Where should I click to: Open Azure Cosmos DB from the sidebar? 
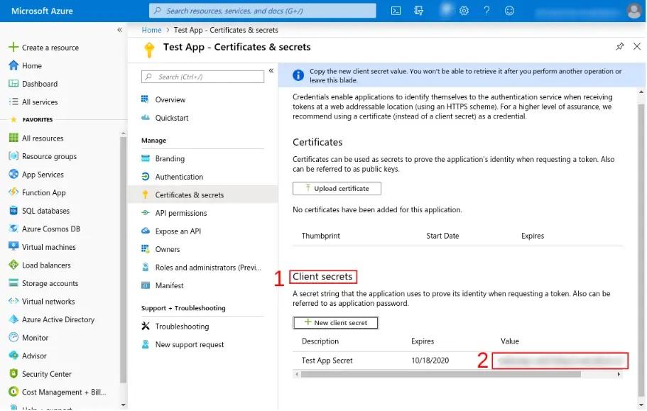[x=47, y=229]
